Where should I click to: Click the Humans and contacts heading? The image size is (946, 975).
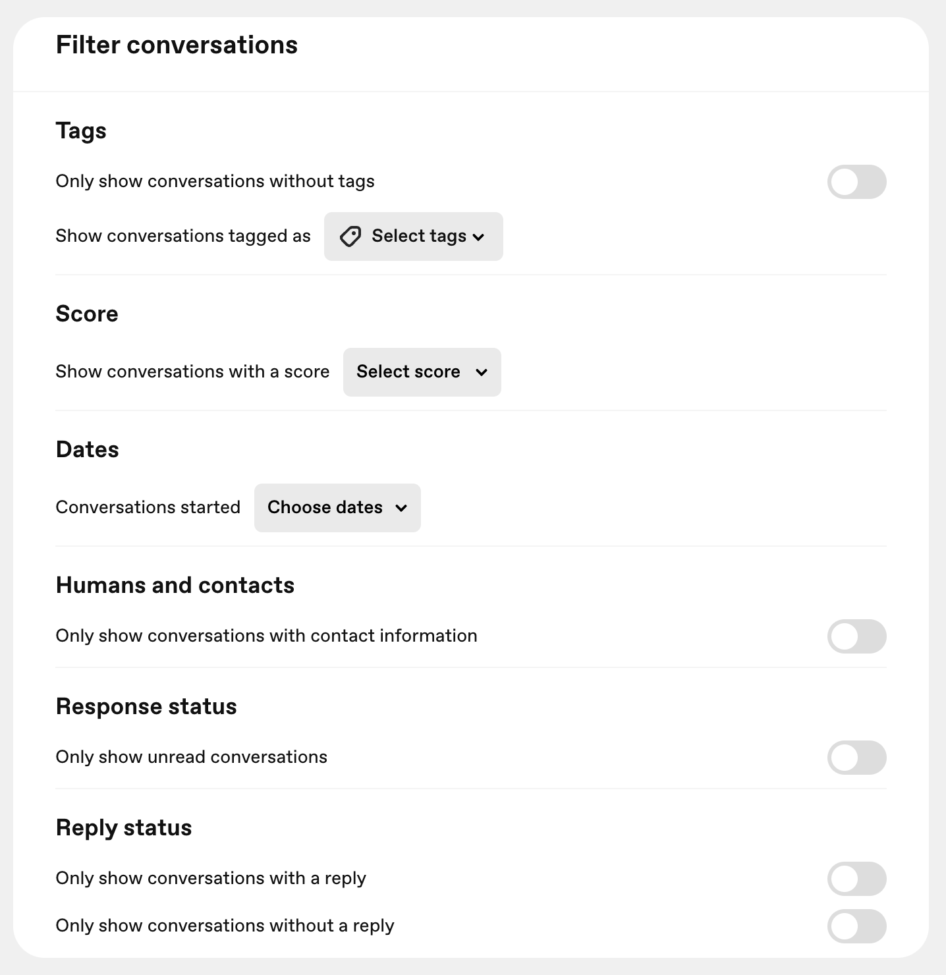pos(175,585)
